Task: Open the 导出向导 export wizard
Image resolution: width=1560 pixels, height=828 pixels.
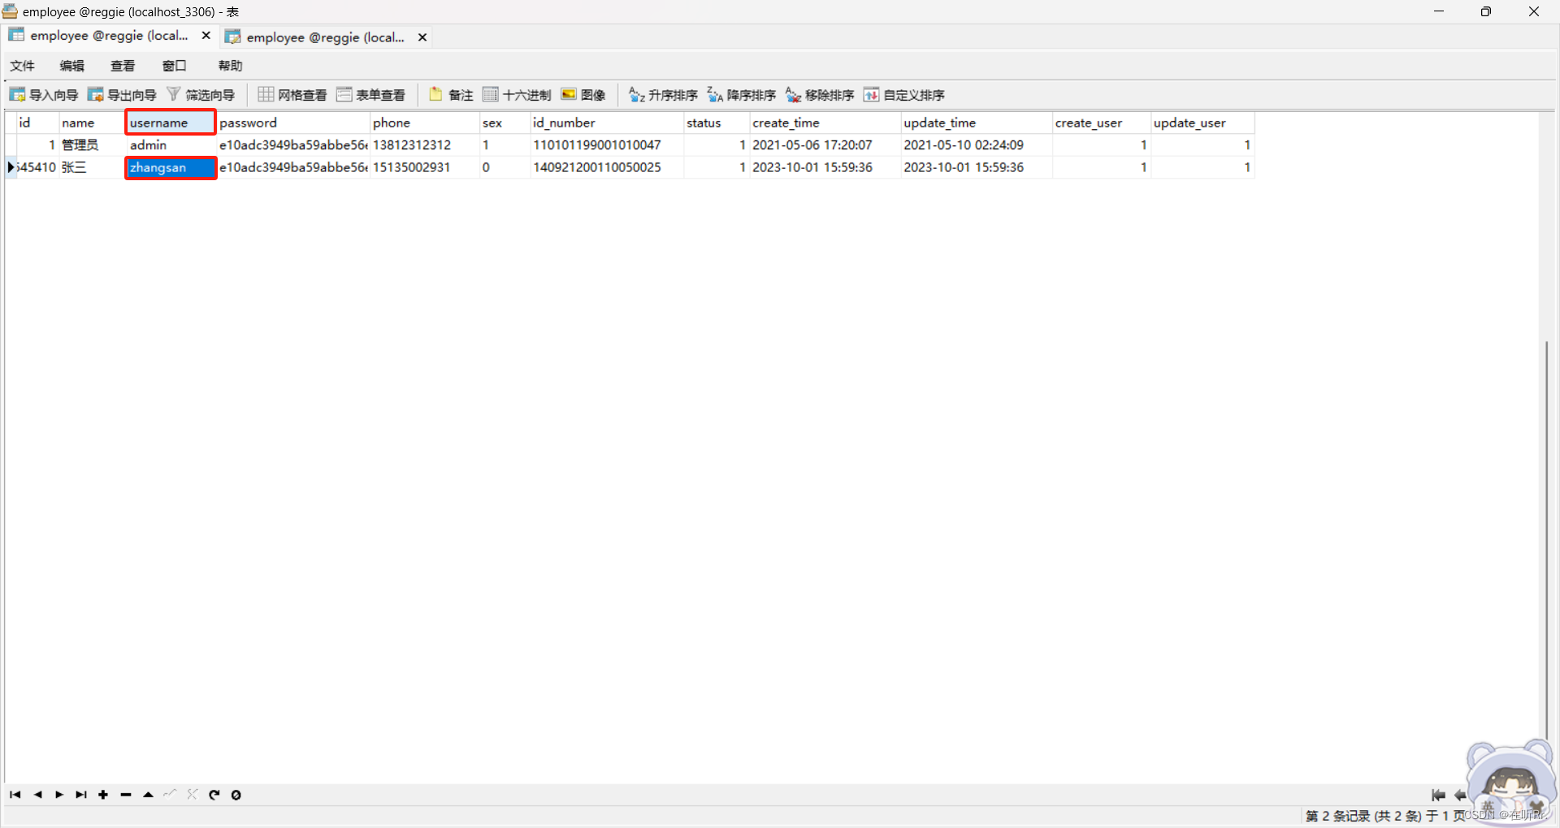Action: [x=122, y=94]
